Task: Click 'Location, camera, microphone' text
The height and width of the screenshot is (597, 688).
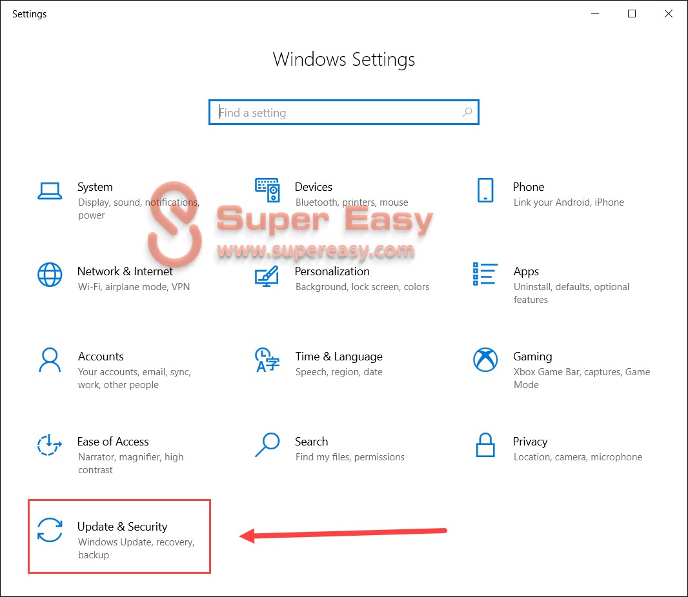Action: (x=578, y=457)
